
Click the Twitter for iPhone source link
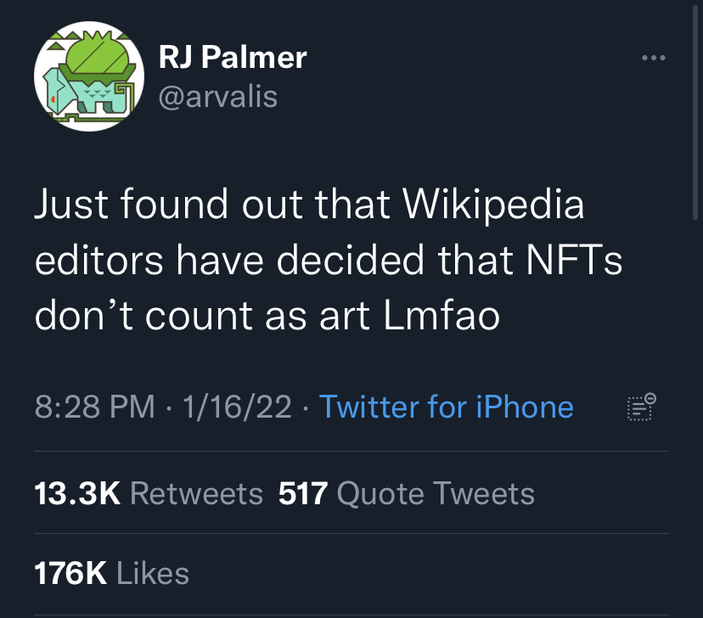pos(446,407)
